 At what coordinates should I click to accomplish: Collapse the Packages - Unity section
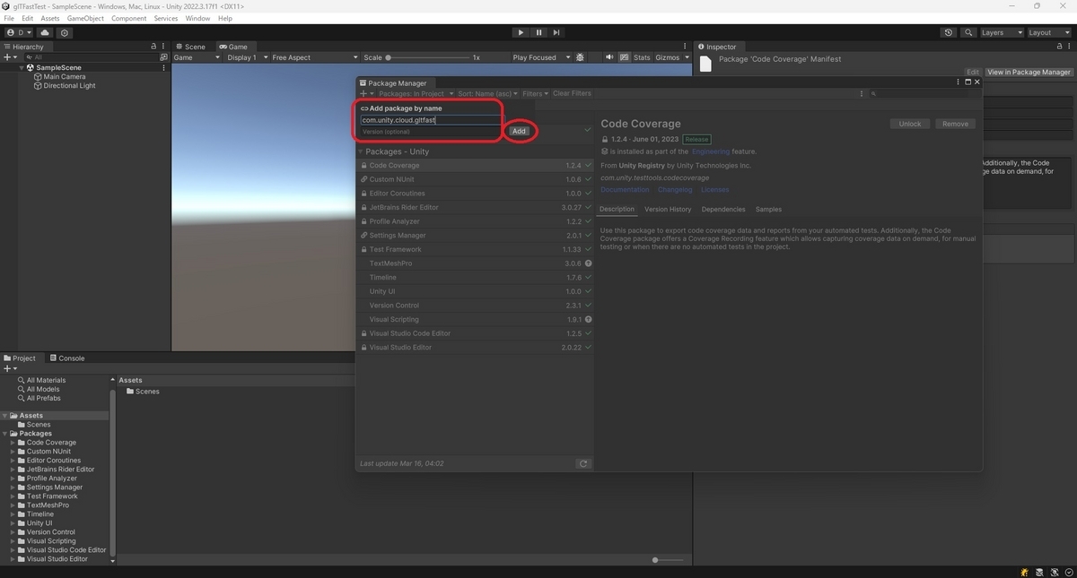click(x=362, y=151)
